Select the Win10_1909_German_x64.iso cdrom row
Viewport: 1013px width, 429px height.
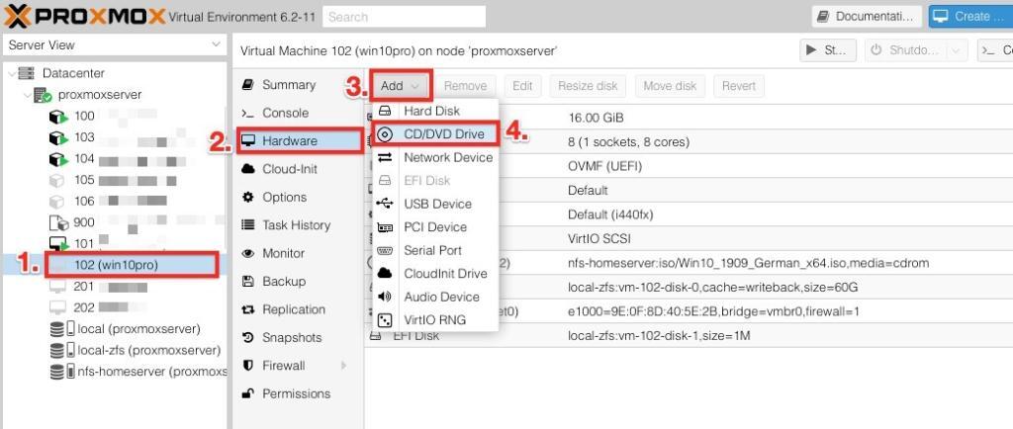point(689,263)
